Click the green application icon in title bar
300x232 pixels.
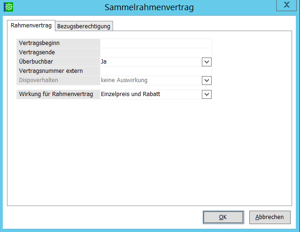(8, 7)
